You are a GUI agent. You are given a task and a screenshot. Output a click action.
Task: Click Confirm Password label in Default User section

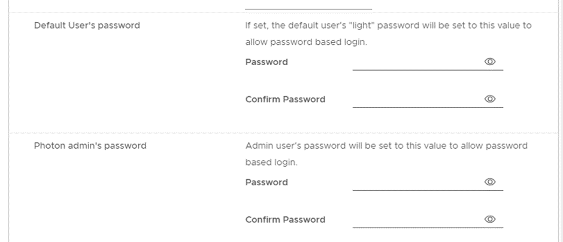(285, 99)
